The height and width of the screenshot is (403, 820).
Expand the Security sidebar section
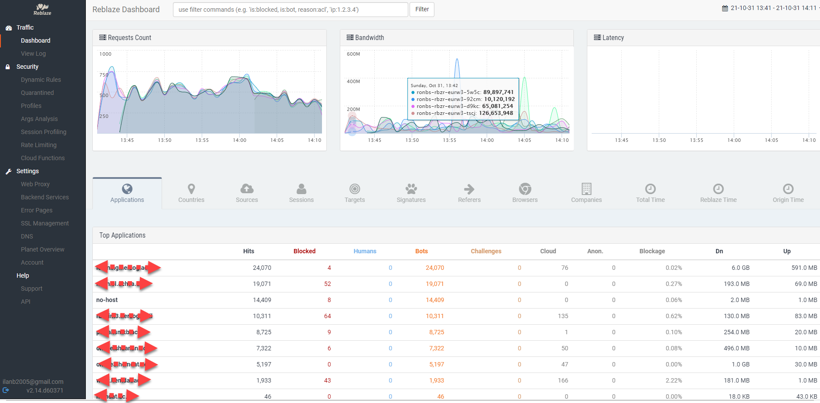point(27,67)
